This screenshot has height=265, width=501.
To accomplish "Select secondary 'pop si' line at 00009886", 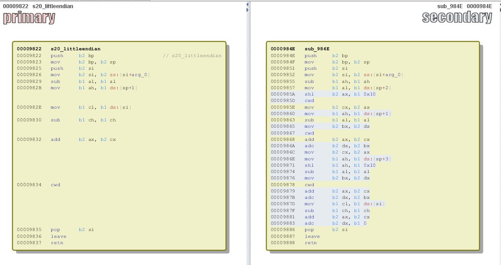I will (309, 230).
